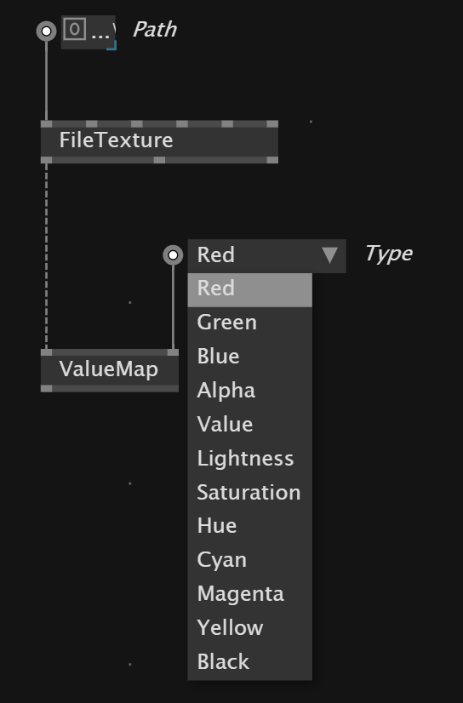This screenshot has height=703, width=463.
Task: Click the ValueMap bottom-left output pin
Action: coord(46,388)
